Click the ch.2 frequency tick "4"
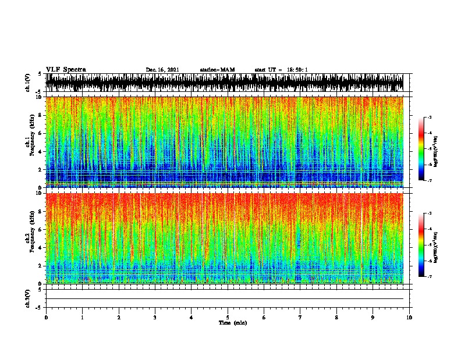461x356 pixels. (x=41, y=248)
